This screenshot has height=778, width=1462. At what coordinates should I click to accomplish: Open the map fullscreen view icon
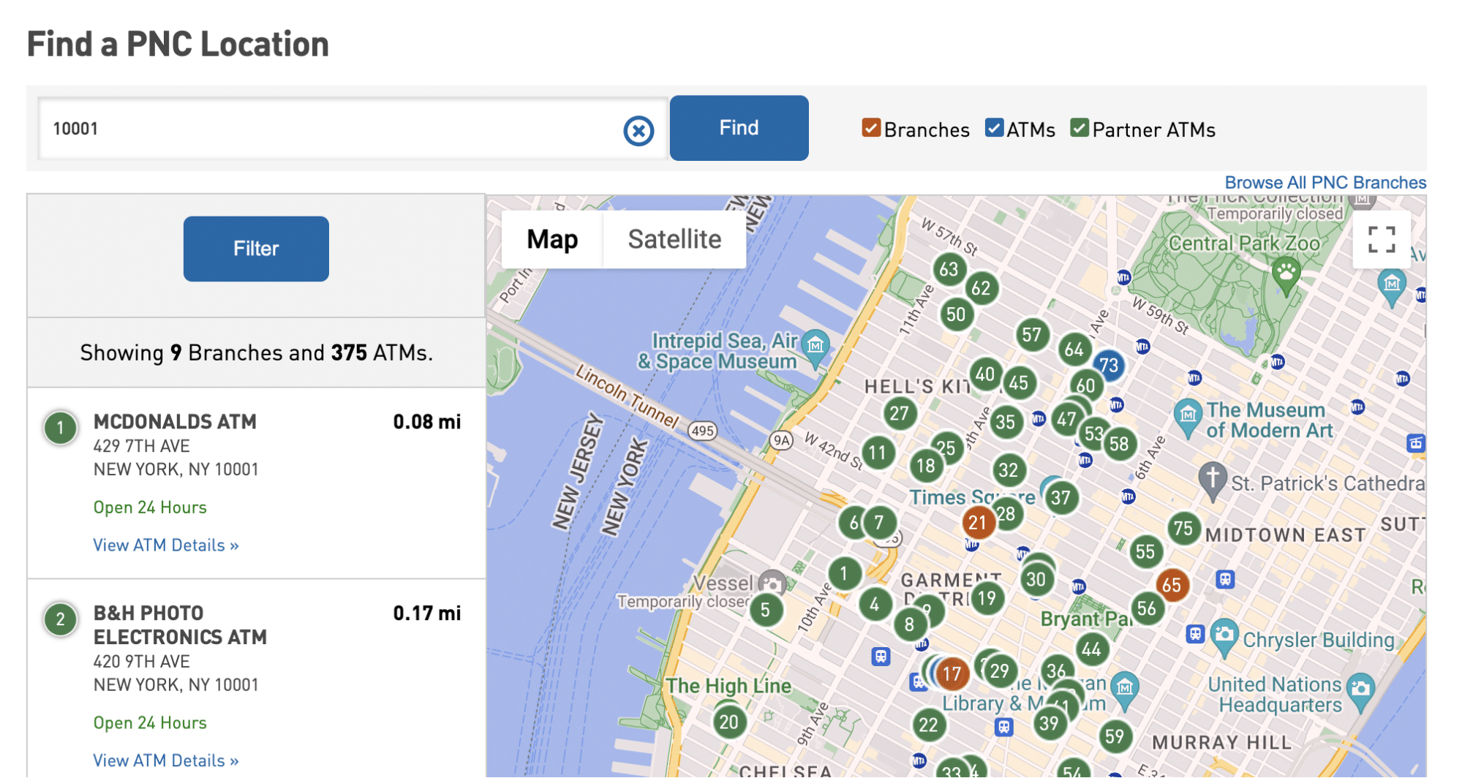coord(1381,239)
